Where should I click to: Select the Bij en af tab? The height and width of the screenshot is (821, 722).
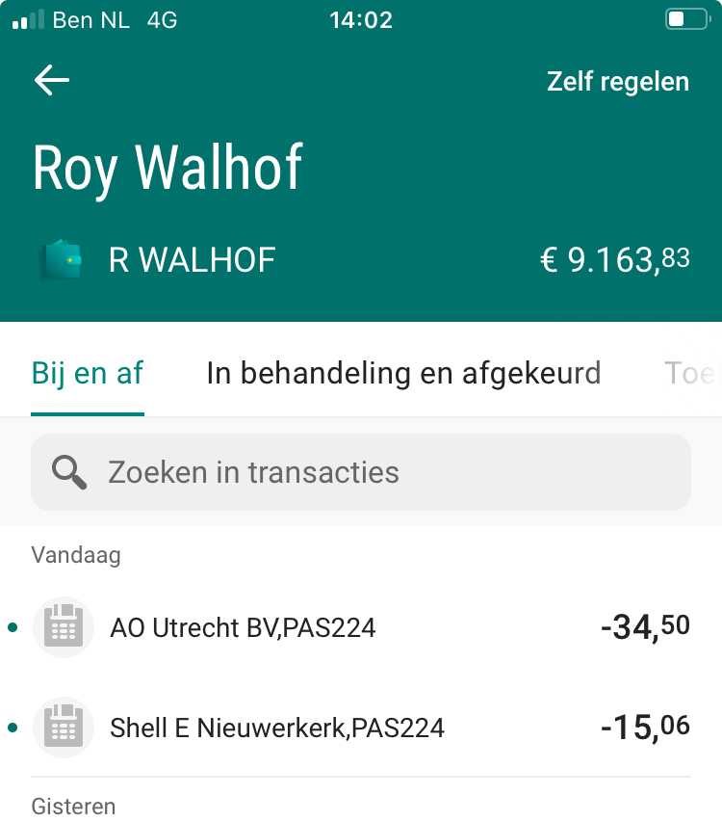click(88, 373)
